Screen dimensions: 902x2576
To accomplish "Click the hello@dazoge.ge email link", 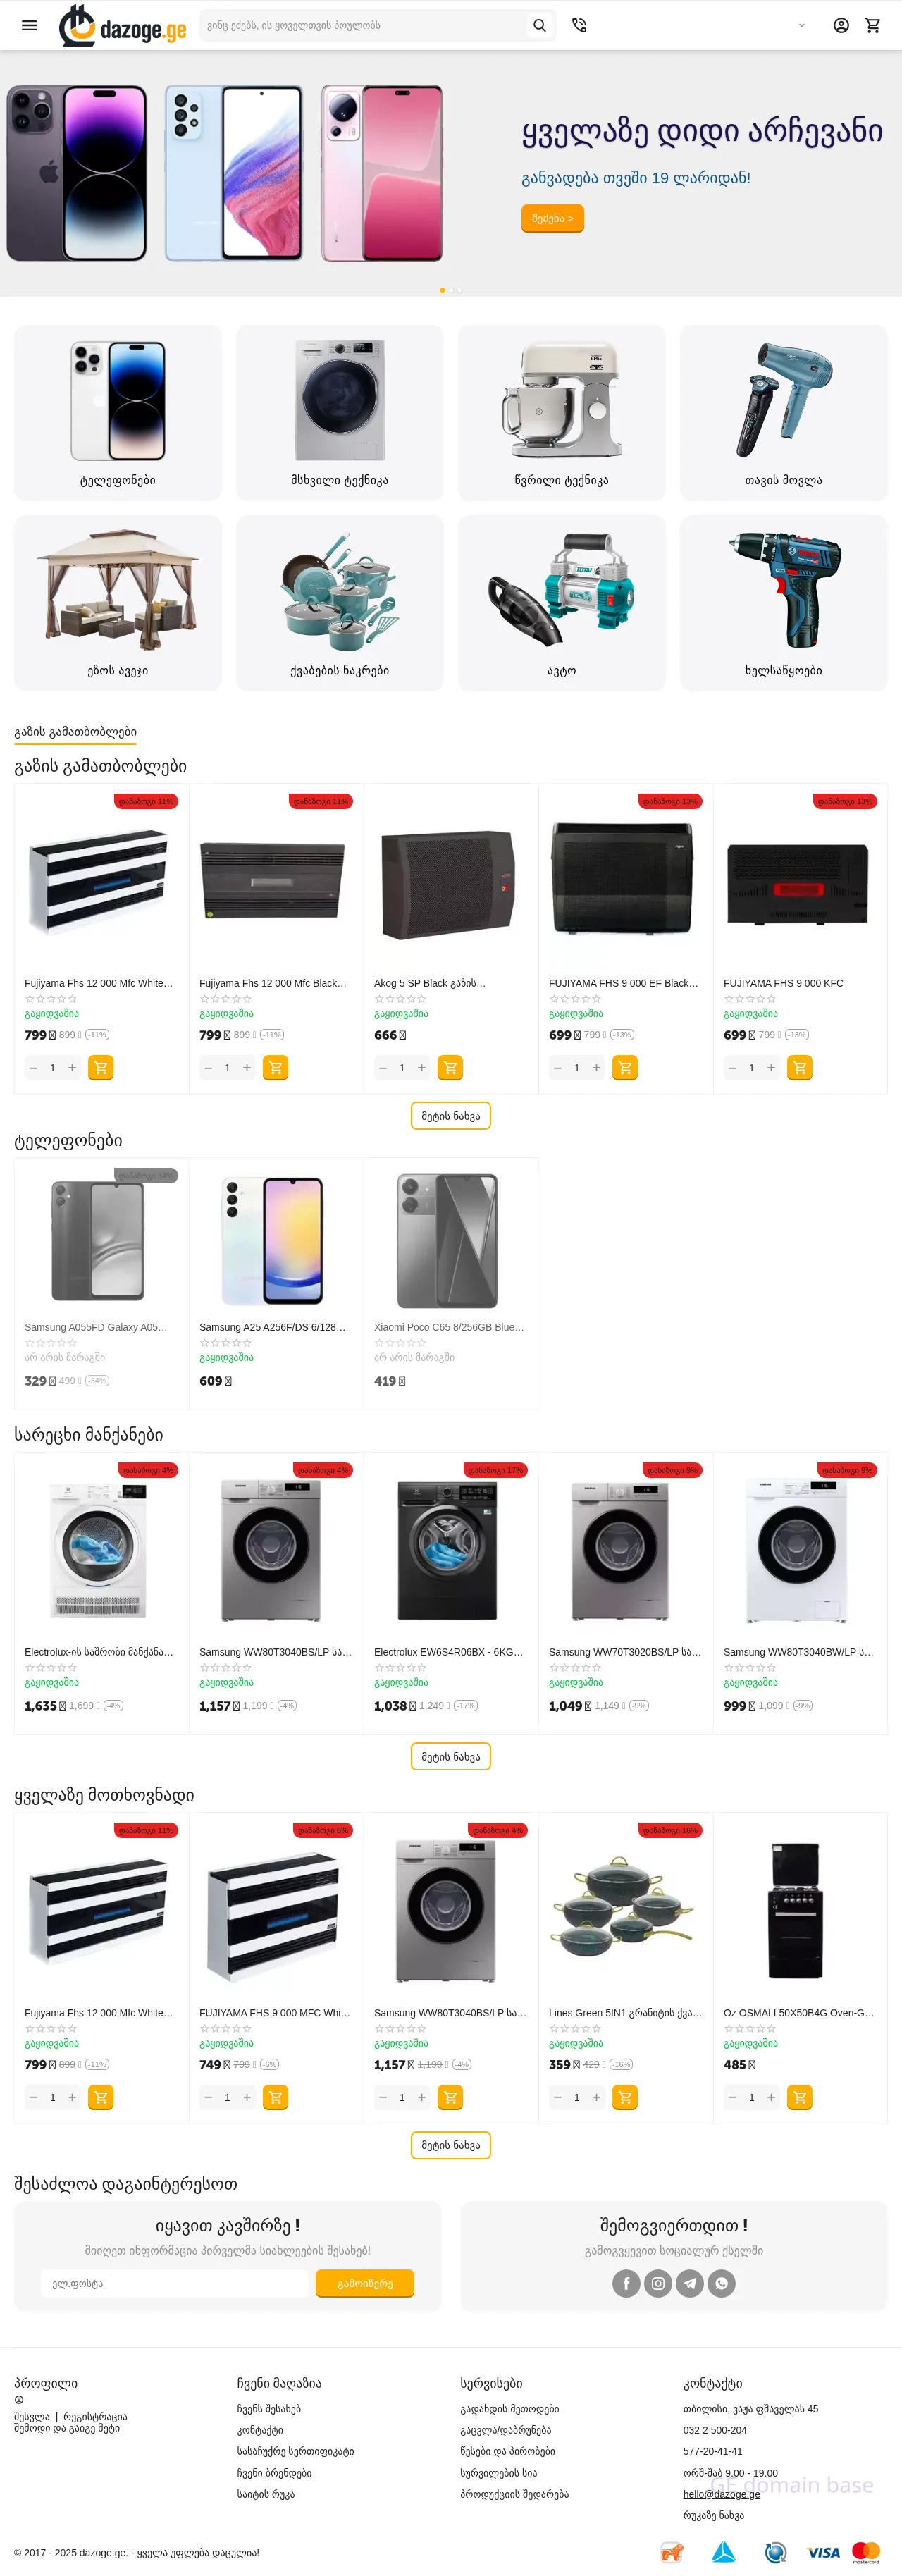I will click(721, 2494).
